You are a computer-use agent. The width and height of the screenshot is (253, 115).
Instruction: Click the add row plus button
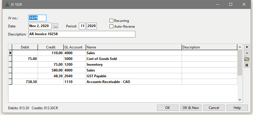coord(247,47)
